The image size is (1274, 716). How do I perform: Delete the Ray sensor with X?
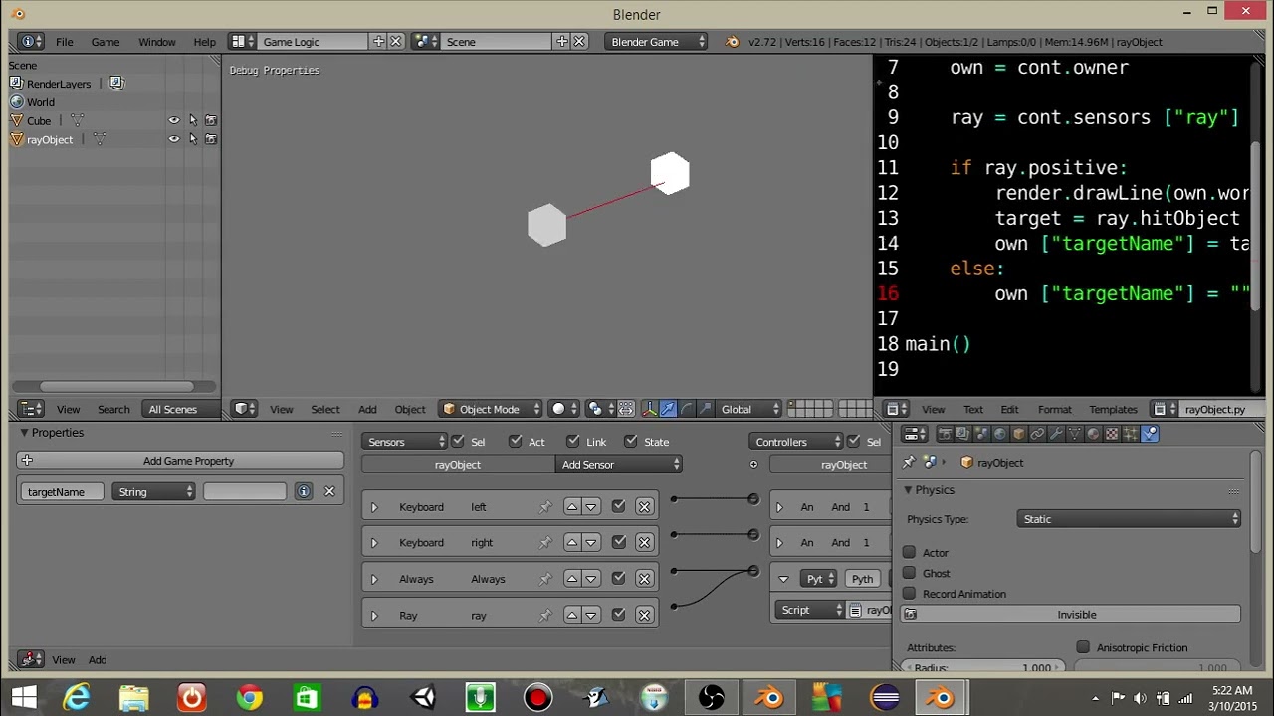645,615
